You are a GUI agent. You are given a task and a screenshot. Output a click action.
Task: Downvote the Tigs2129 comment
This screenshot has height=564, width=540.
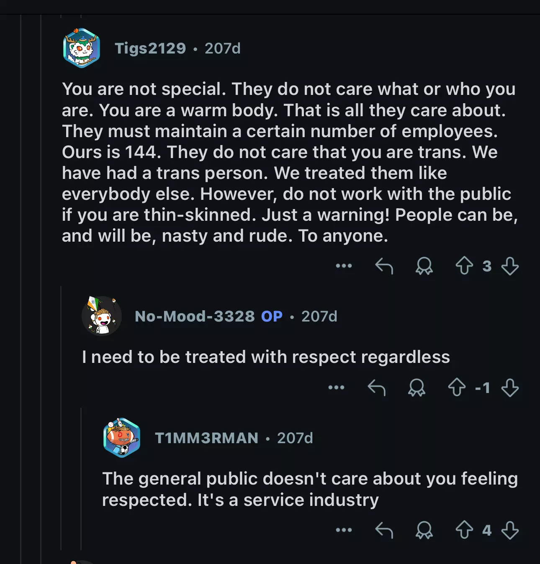coord(510,266)
